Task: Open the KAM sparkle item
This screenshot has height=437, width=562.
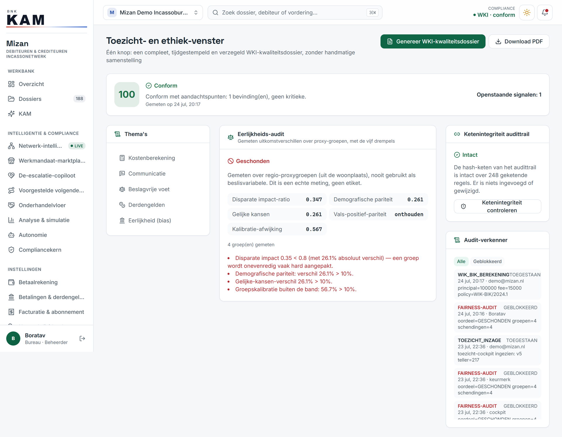Action: coord(47,114)
